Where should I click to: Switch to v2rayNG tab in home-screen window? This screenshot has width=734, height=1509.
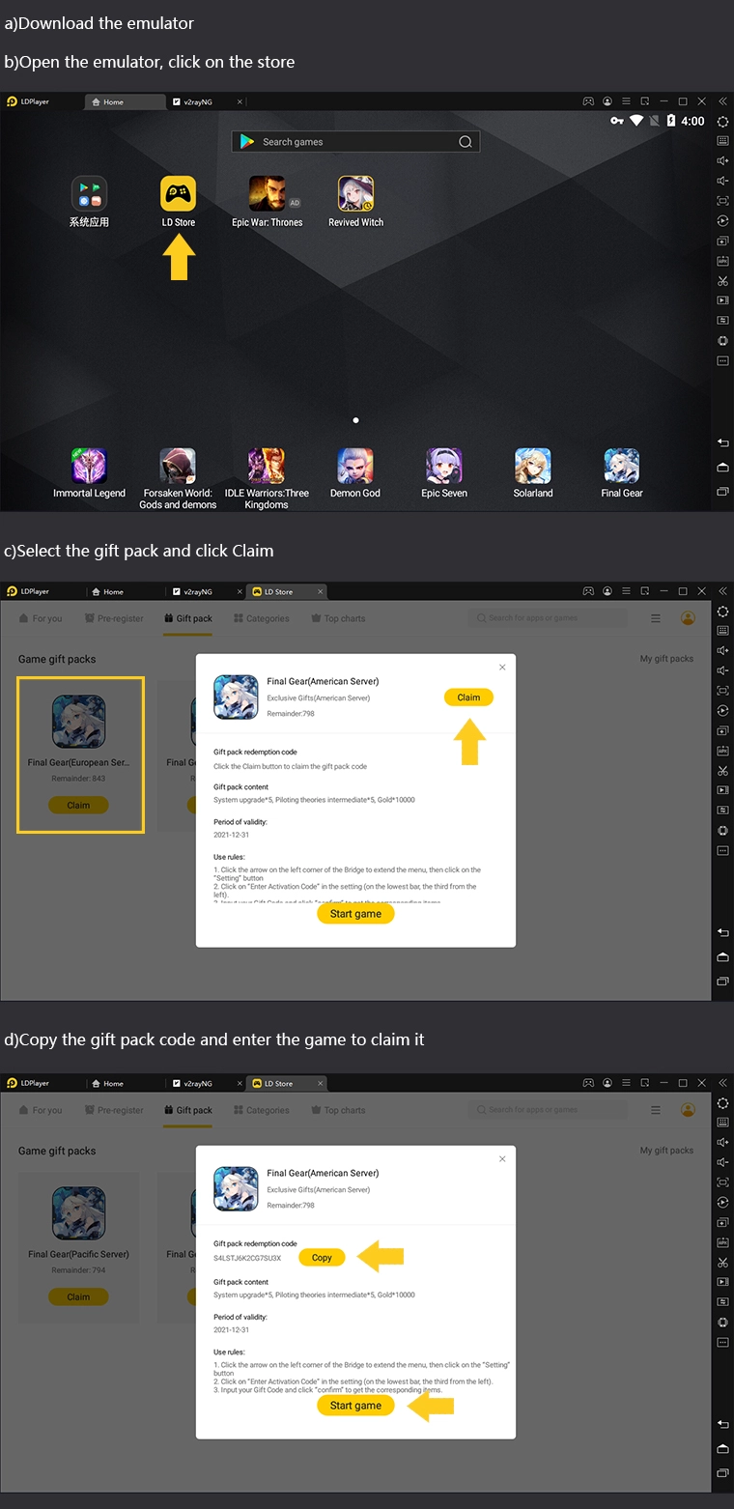click(200, 101)
